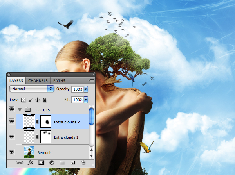Image resolution: width=235 pixels, height=175 pixels.
Task: Hide the Extra clouds 1 layer
Action: tap(12, 137)
